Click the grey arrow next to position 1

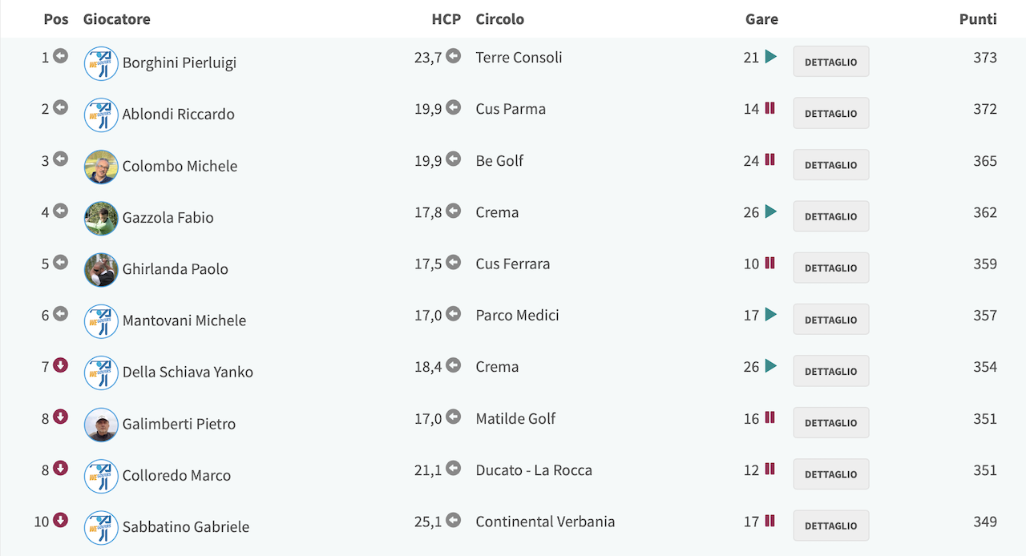click(x=60, y=56)
